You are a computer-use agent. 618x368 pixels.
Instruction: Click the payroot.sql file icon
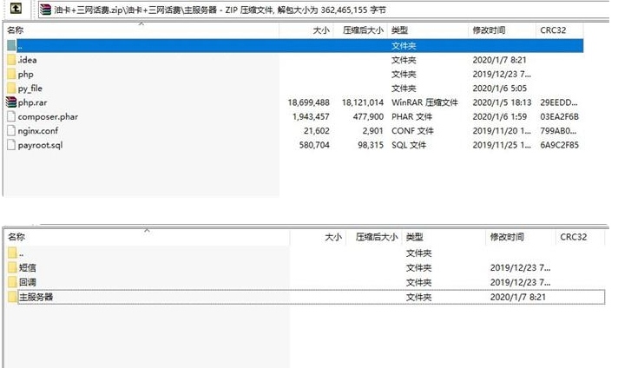click(x=11, y=145)
